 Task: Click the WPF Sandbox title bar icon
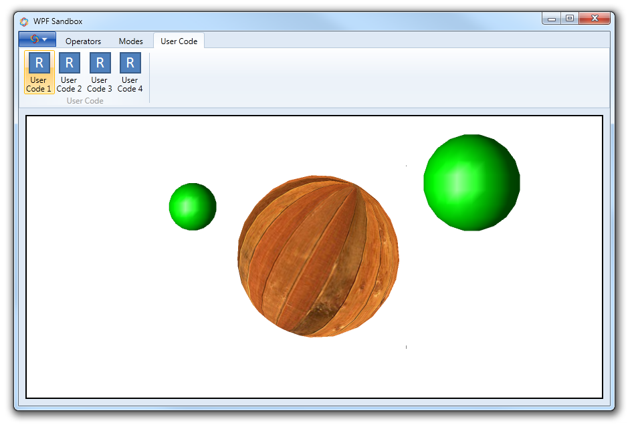pyautogui.click(x=24, y=21)
